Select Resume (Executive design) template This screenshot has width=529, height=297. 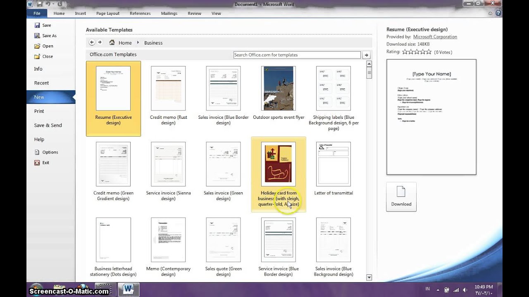pyautogui.click(x=113, y=99)
